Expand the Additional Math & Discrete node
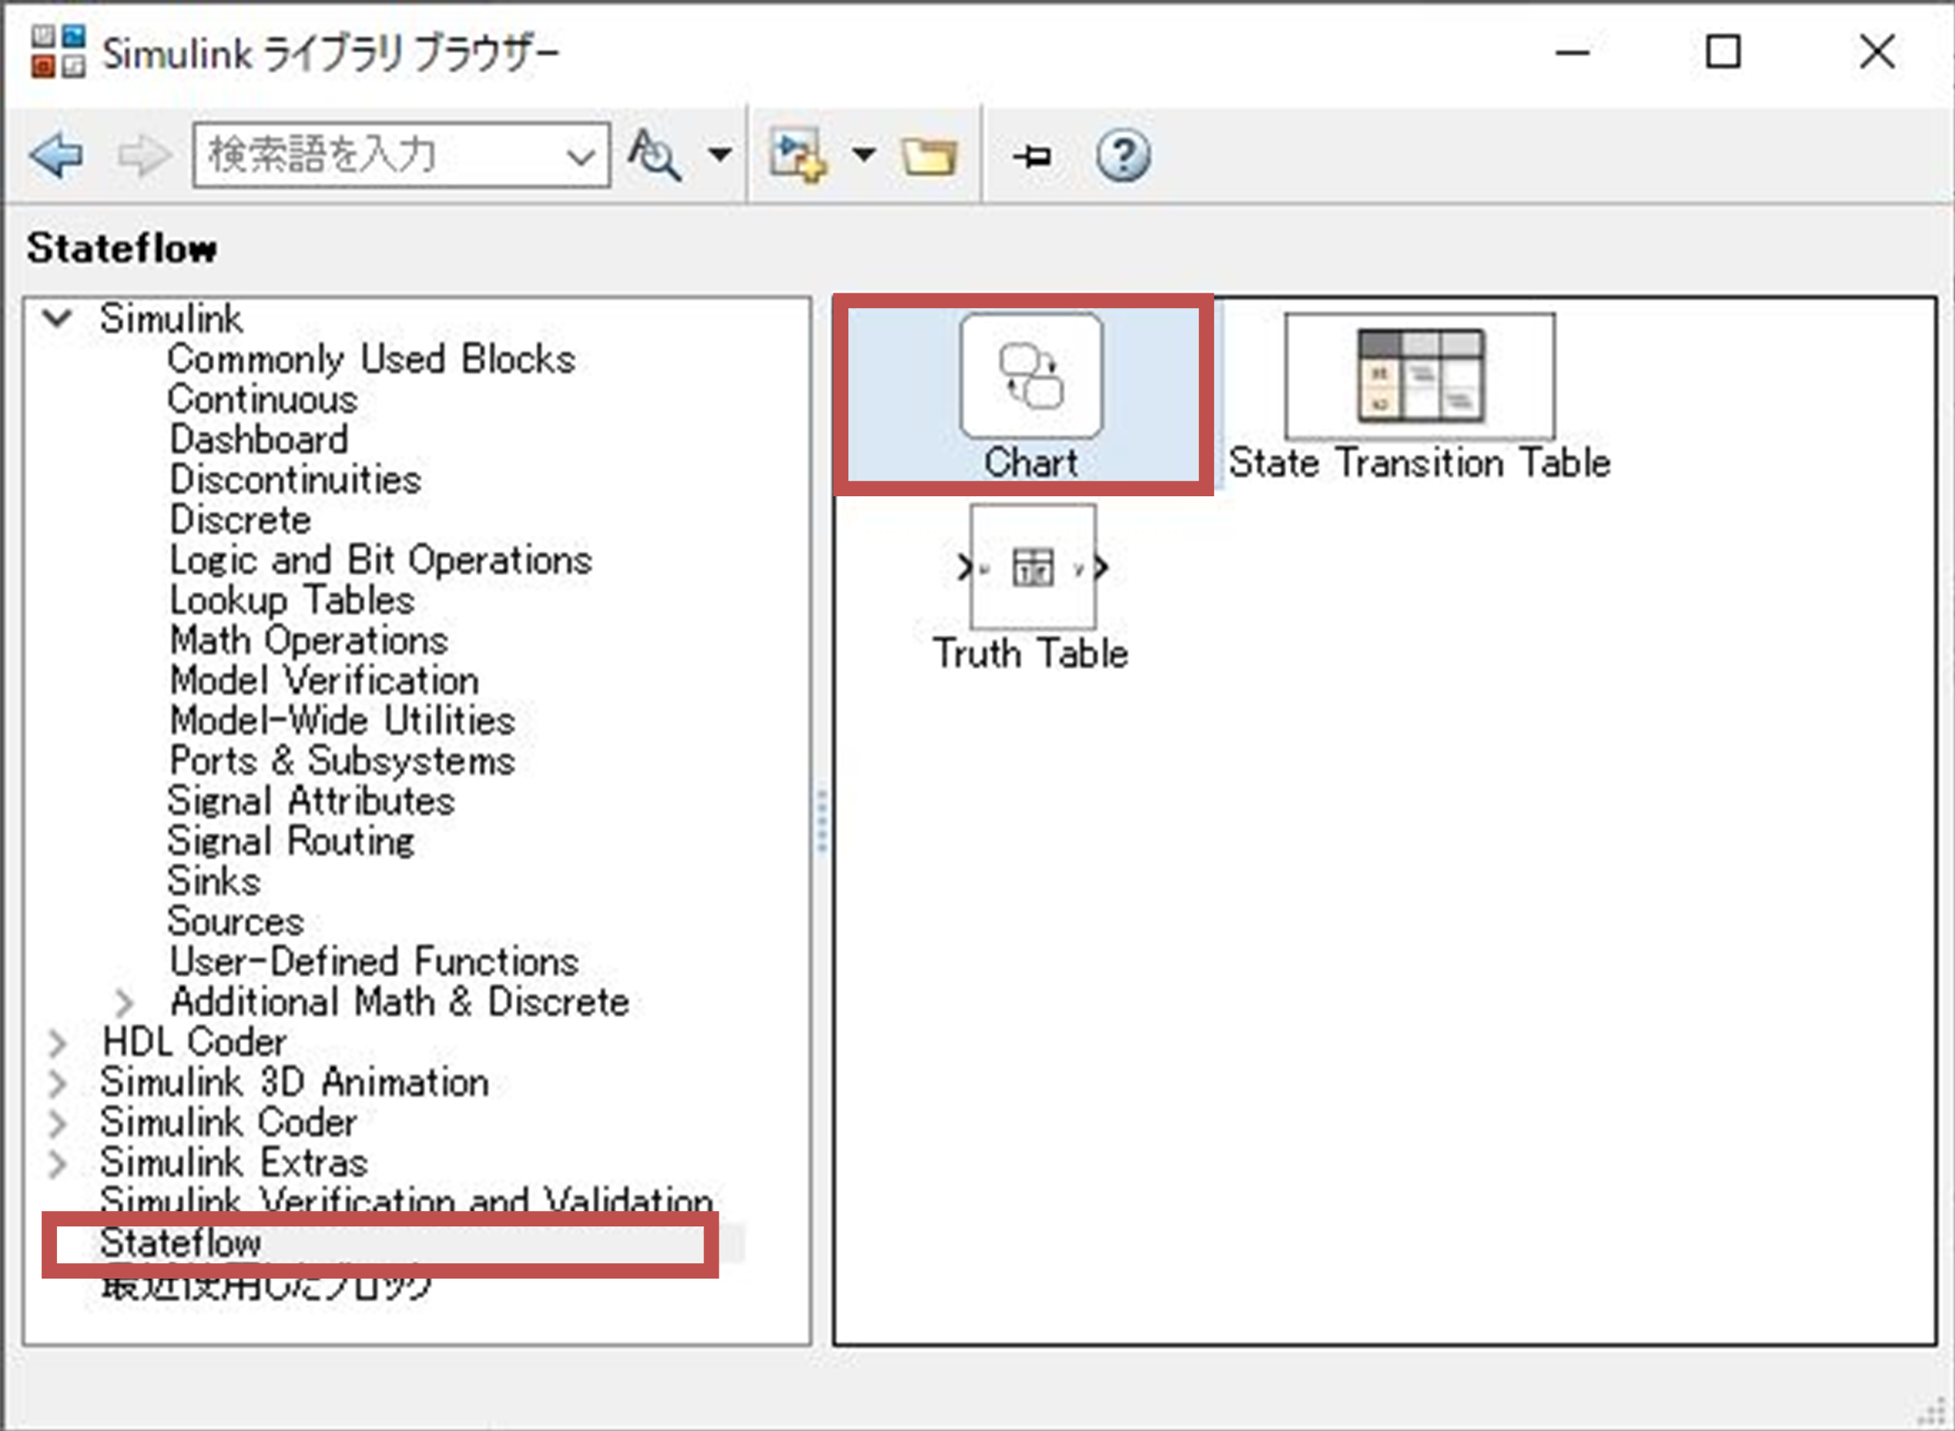 (124, 1003)
